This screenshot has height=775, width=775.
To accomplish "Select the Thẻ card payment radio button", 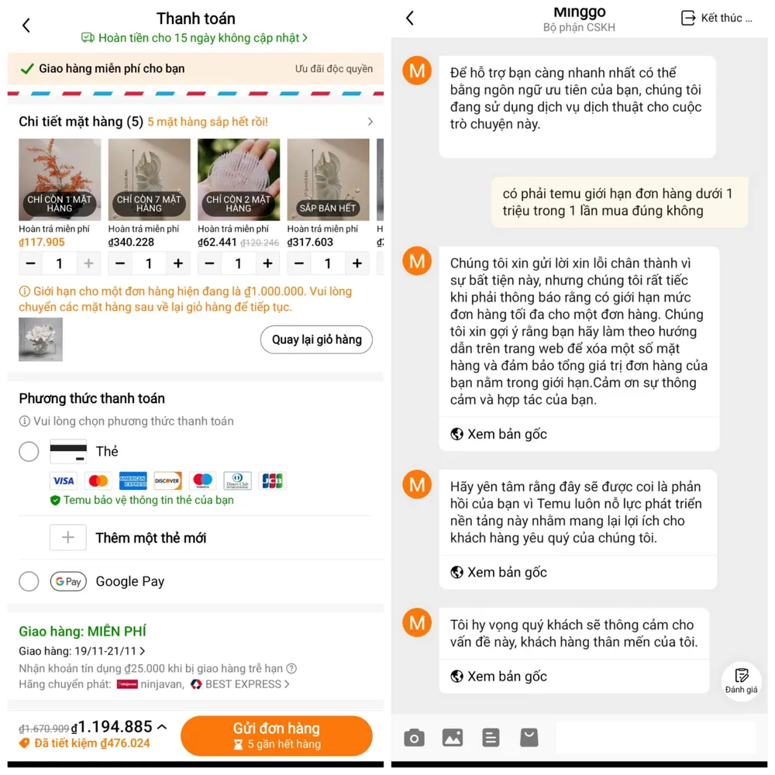I will click(29, 451).
